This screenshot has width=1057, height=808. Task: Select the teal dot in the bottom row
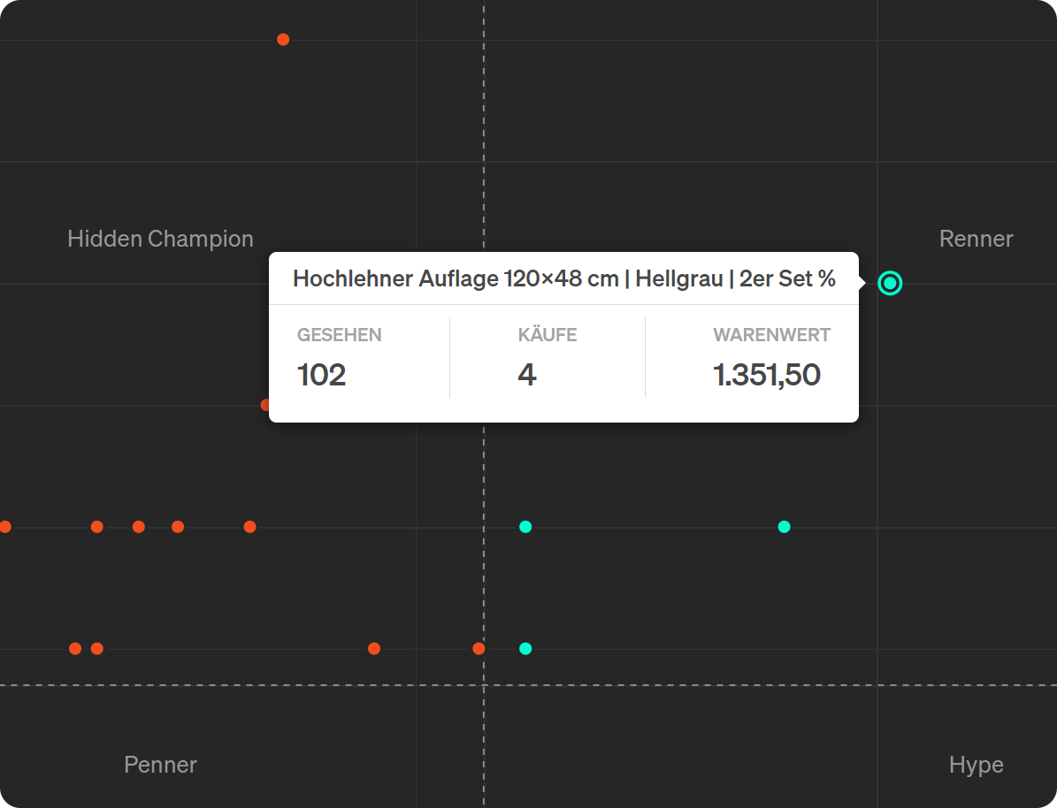(525, 649)
